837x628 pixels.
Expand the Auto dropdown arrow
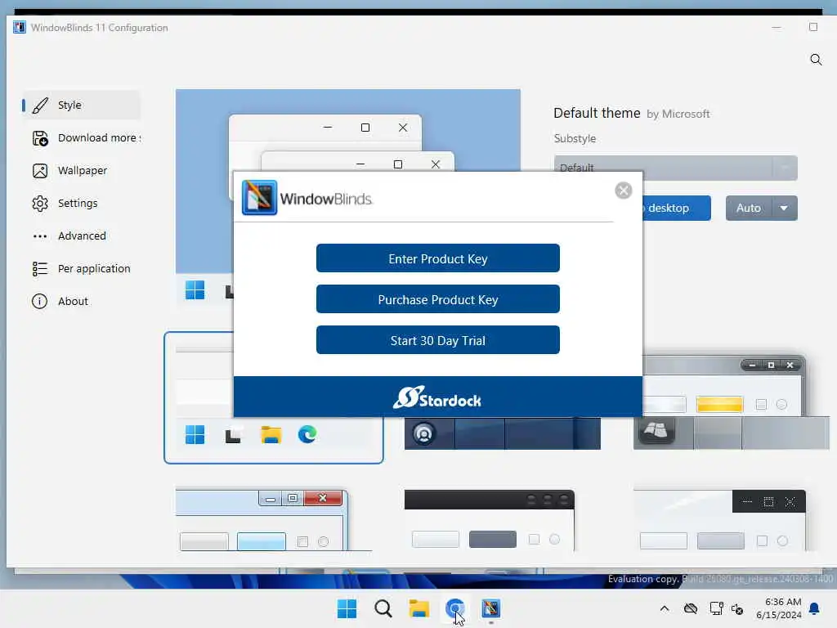pyautogui.click(x=784, y=209)
